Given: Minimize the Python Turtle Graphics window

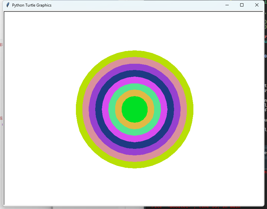Looking at the screenshot, I should [227, 5].
